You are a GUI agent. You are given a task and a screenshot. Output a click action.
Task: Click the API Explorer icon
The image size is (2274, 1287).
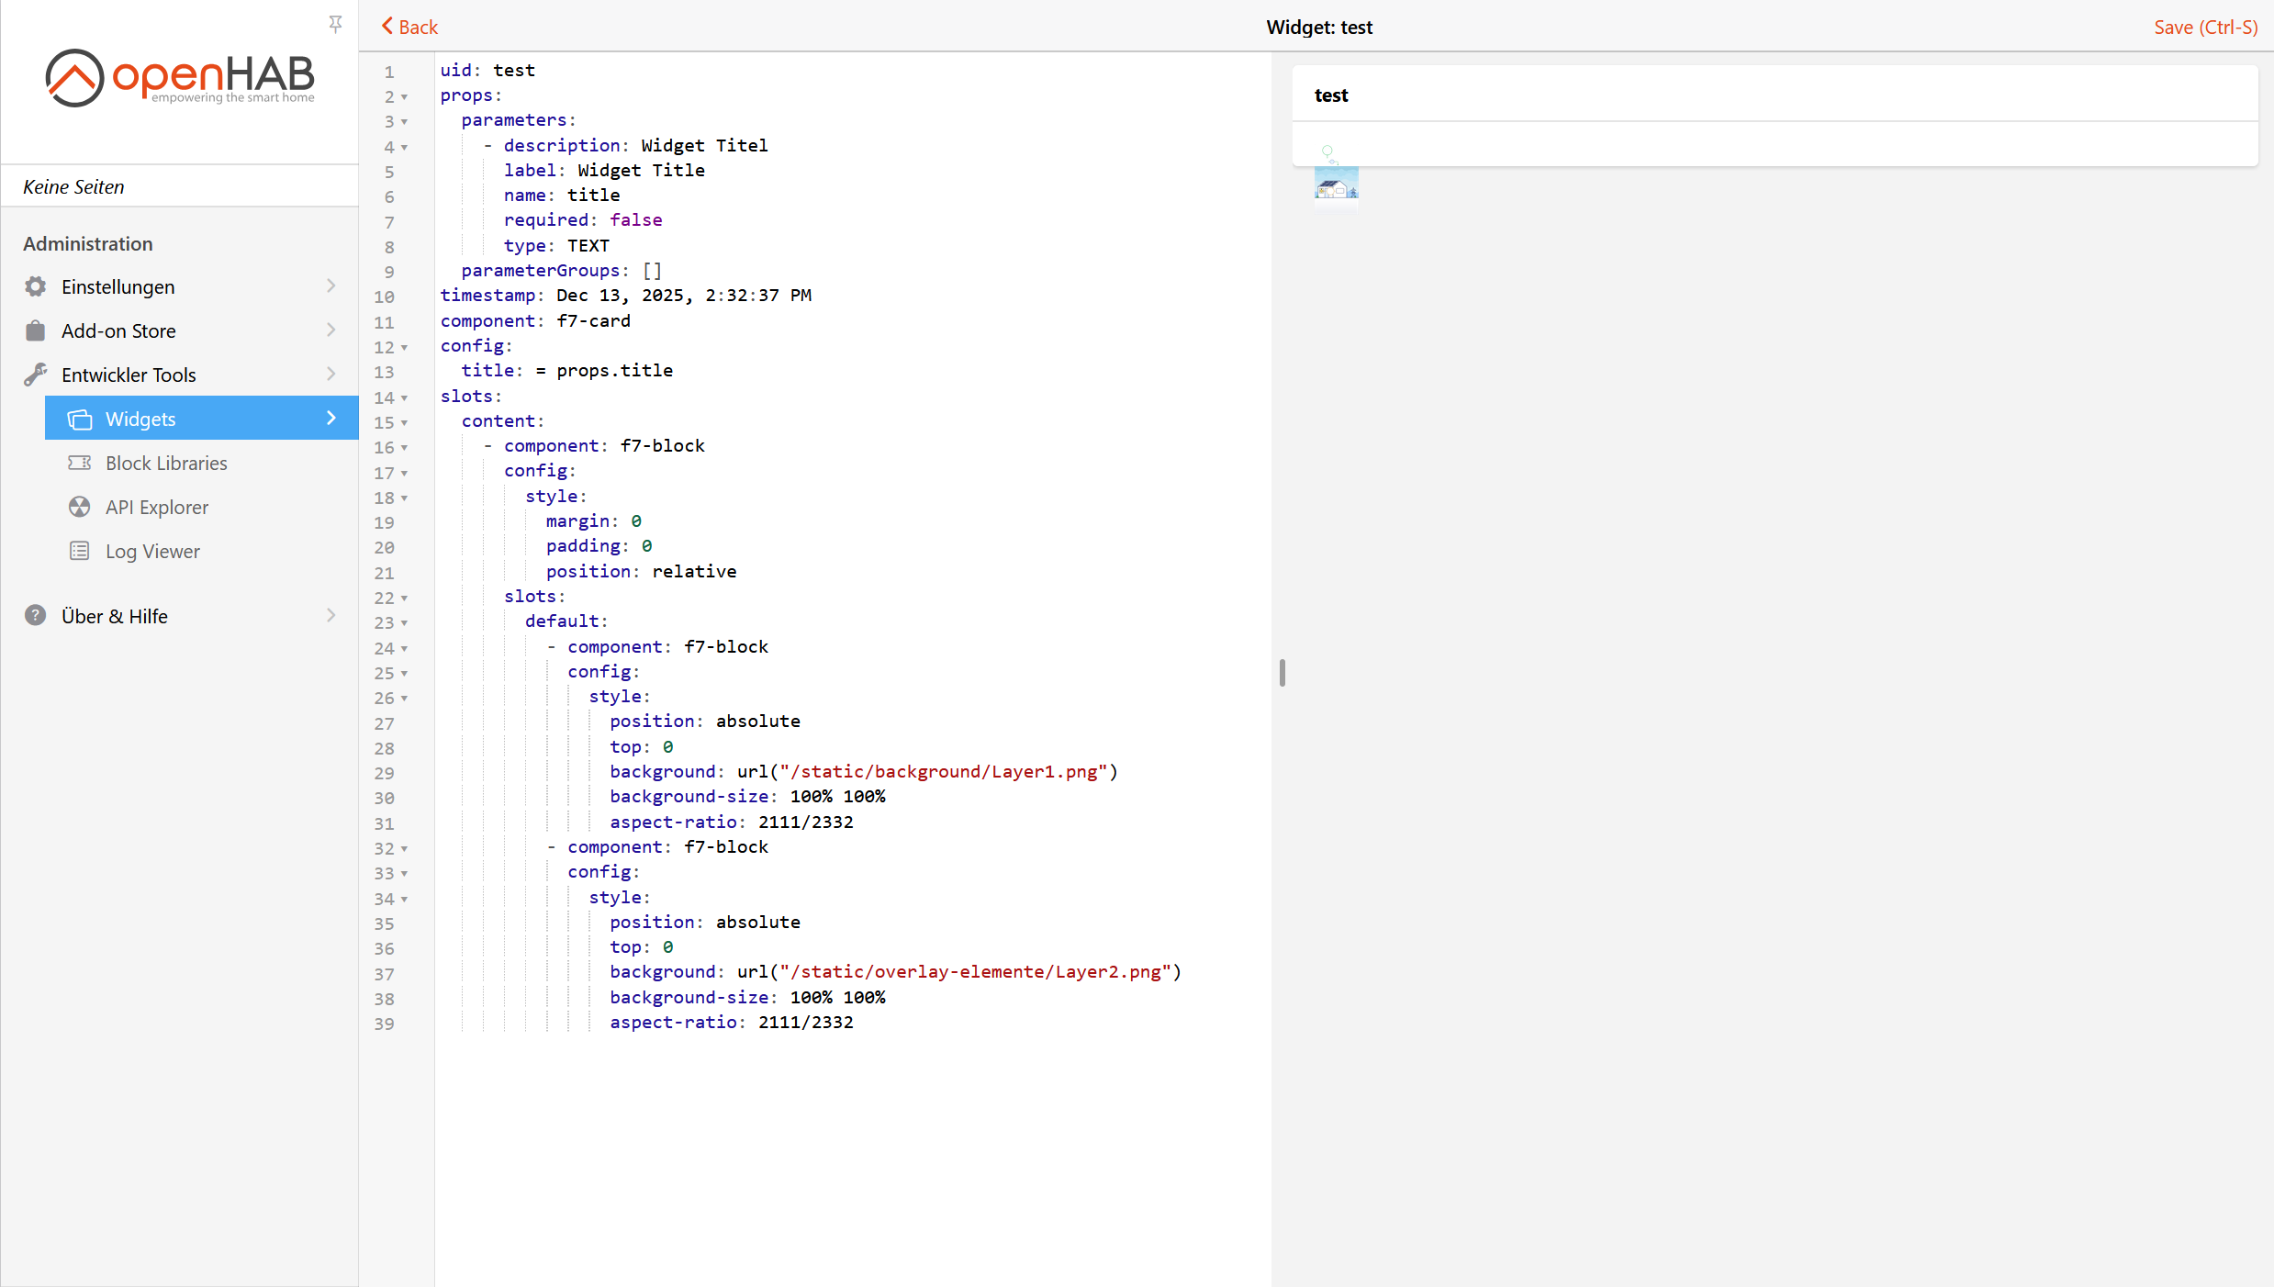(x=80, y=507)
